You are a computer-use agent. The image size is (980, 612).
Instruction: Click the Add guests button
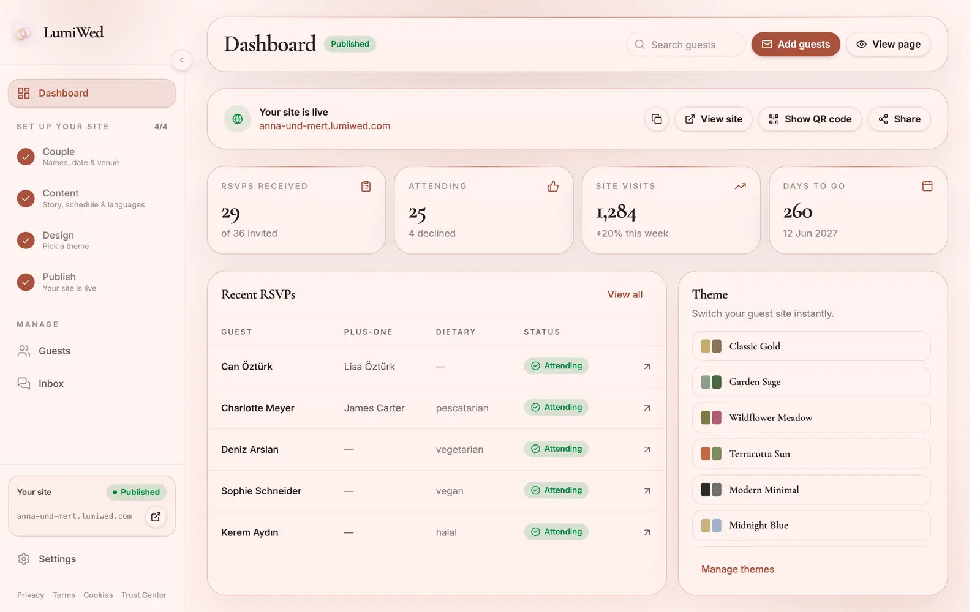point(796,44)
